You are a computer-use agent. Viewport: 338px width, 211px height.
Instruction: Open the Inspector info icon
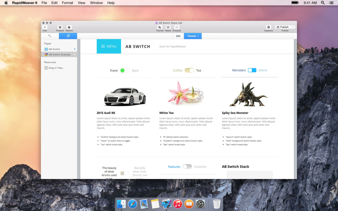pos(268,27)
